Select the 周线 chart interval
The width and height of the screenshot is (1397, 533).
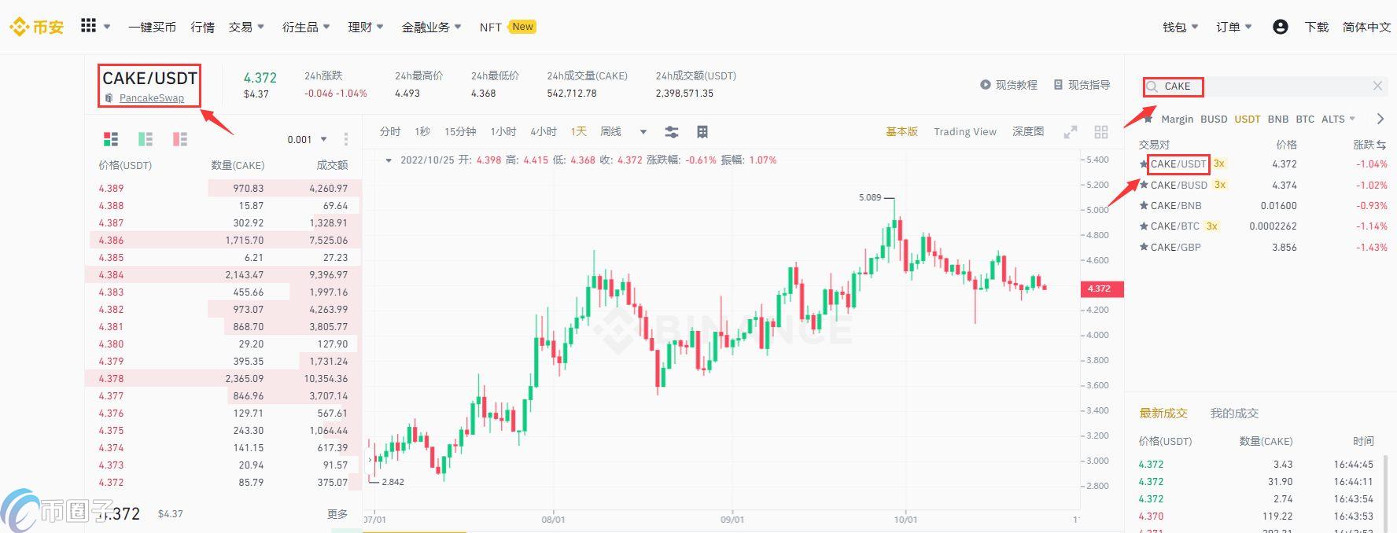coord(610,131)
